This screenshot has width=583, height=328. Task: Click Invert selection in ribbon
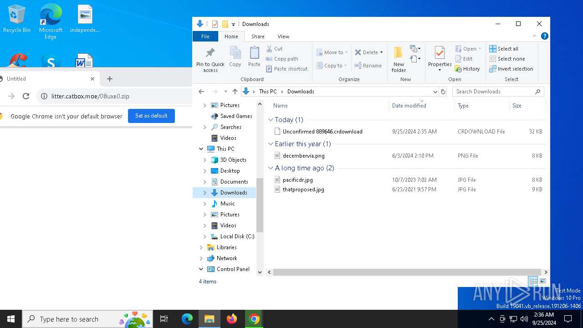coord(511,69)
